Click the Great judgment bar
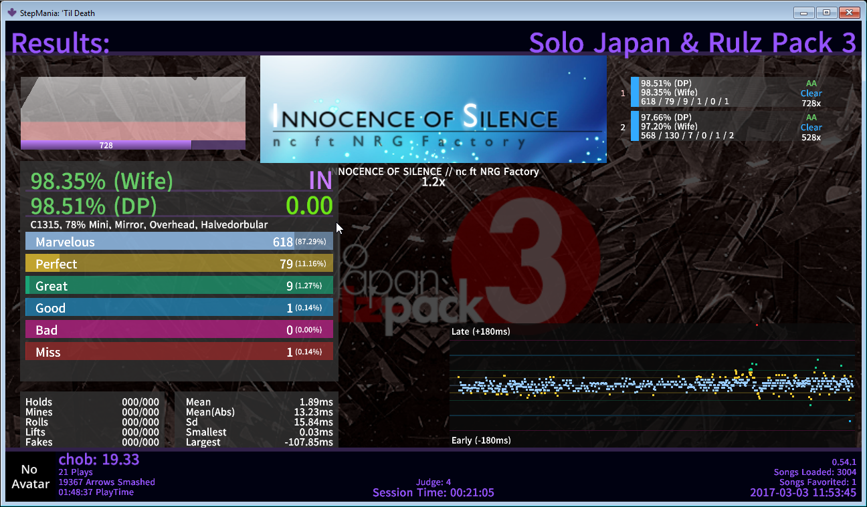The width and height of the screenshot is (867, 507). point(179,286)
